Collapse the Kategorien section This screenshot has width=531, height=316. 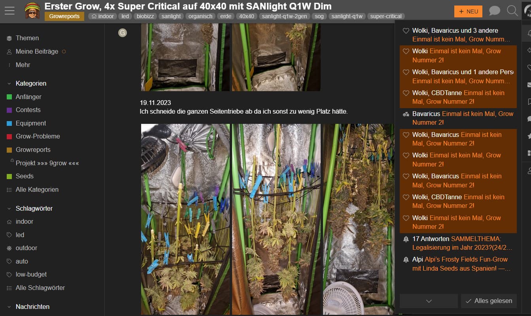[26, 84]
